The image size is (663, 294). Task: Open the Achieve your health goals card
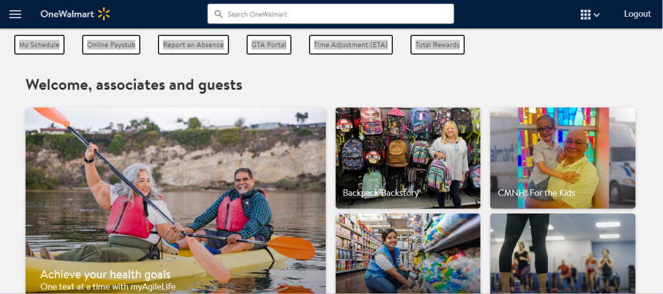point(175,200)
